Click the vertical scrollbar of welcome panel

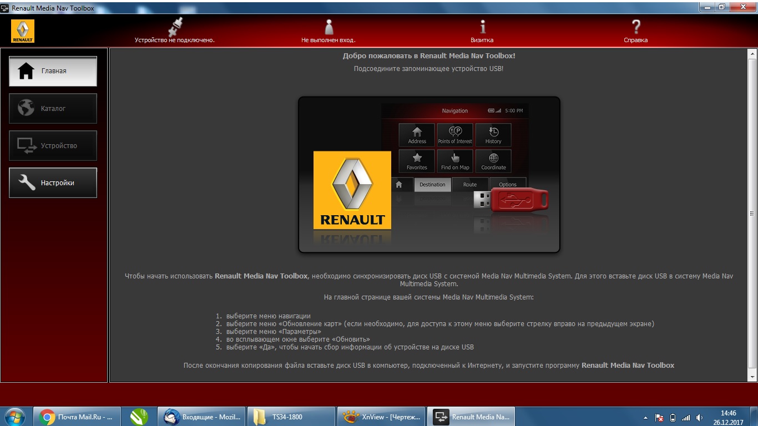pos(752,215)
